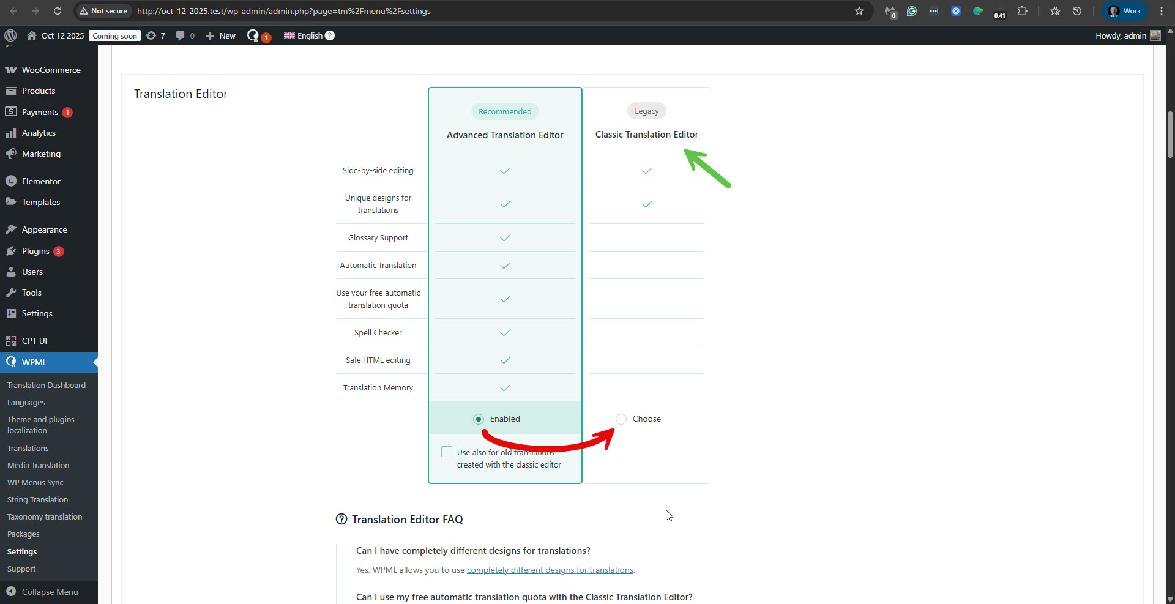Open Theme and plugins localization
The width and height of the screenshot is (1175, 604).
pyautogui.click(x=41, y=425)
